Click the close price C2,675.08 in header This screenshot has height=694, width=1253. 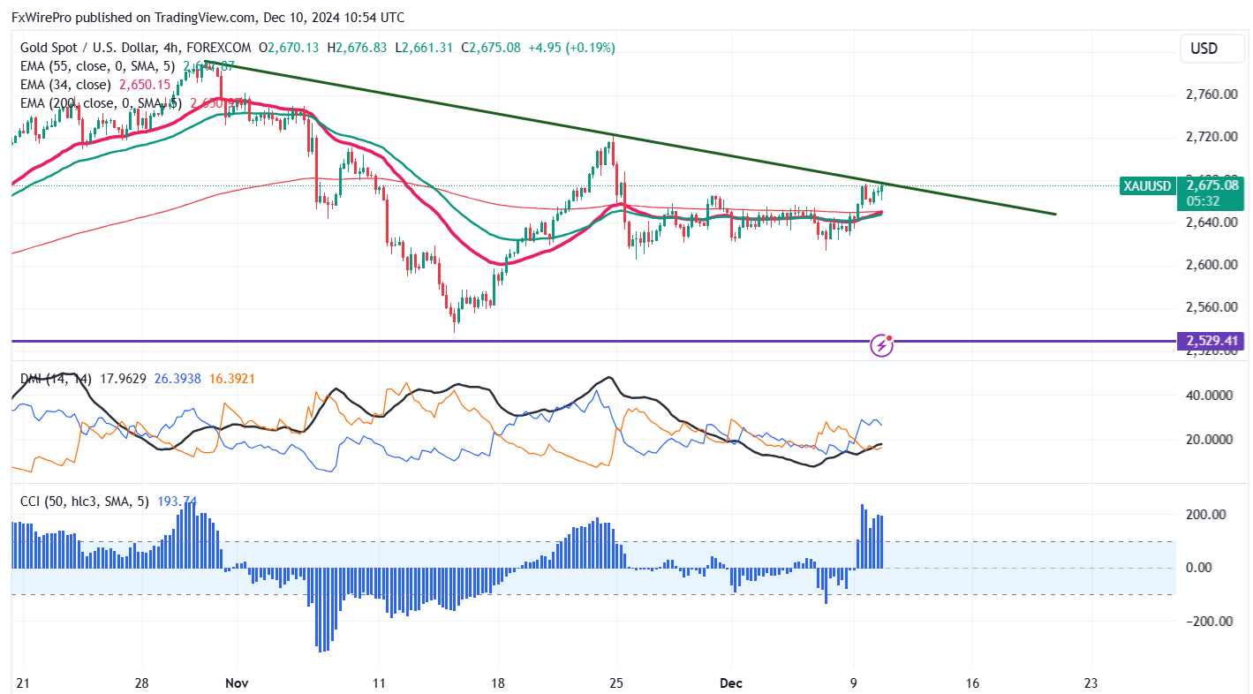pos(493,48)
